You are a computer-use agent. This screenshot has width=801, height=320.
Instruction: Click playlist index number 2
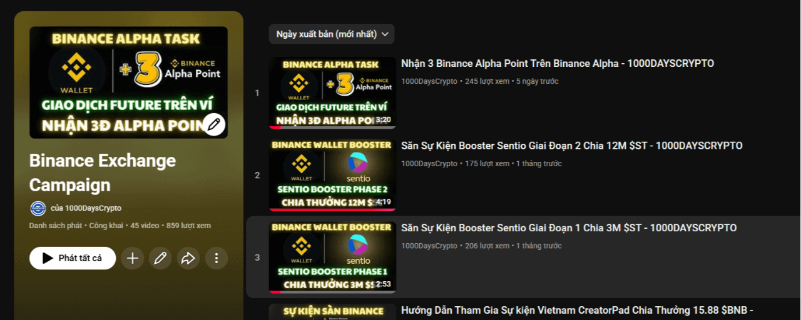257,176
